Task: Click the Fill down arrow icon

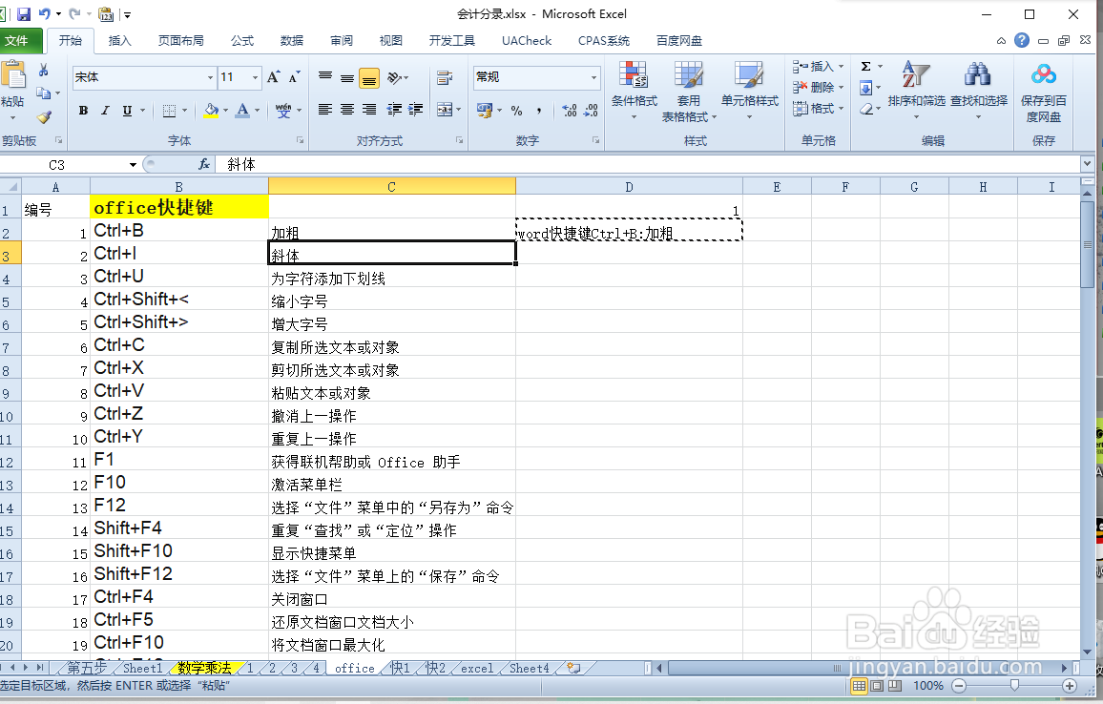Action: point(866,88)
